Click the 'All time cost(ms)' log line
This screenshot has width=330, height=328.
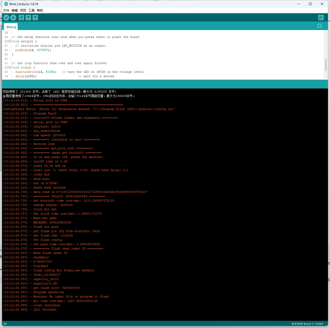[x=50, y=301]
